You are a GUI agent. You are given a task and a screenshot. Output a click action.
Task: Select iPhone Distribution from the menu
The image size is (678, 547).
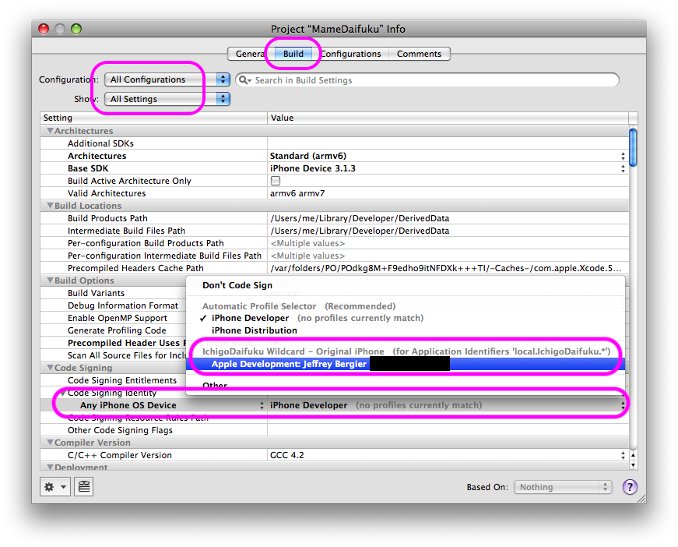254,330
